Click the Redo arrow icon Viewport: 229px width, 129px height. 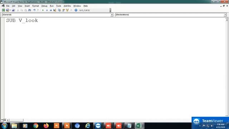(38, 10)
